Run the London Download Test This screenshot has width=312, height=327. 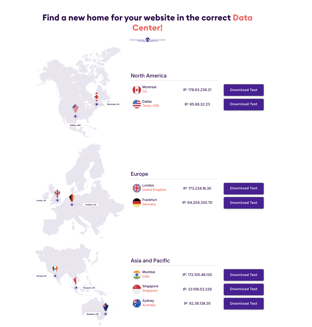pos(244,188)
